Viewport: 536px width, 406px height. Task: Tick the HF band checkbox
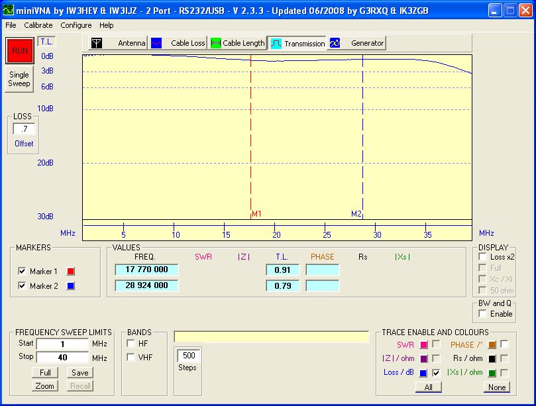click(131, 344)
